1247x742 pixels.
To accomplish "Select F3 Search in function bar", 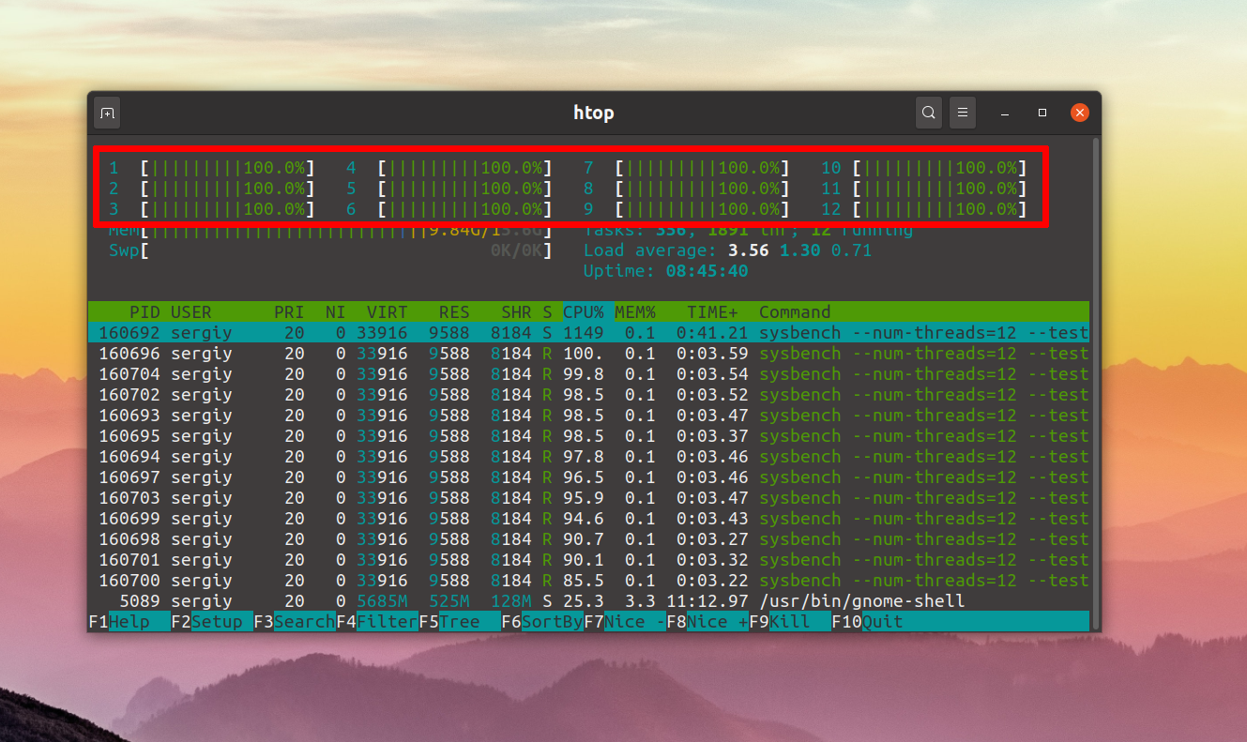I will [295, 622].
